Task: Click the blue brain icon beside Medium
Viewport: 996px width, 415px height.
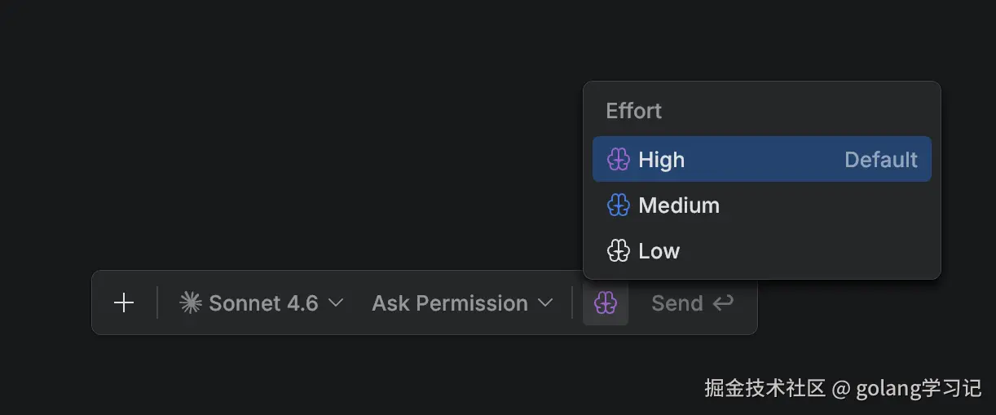Action: click(619, 205)
